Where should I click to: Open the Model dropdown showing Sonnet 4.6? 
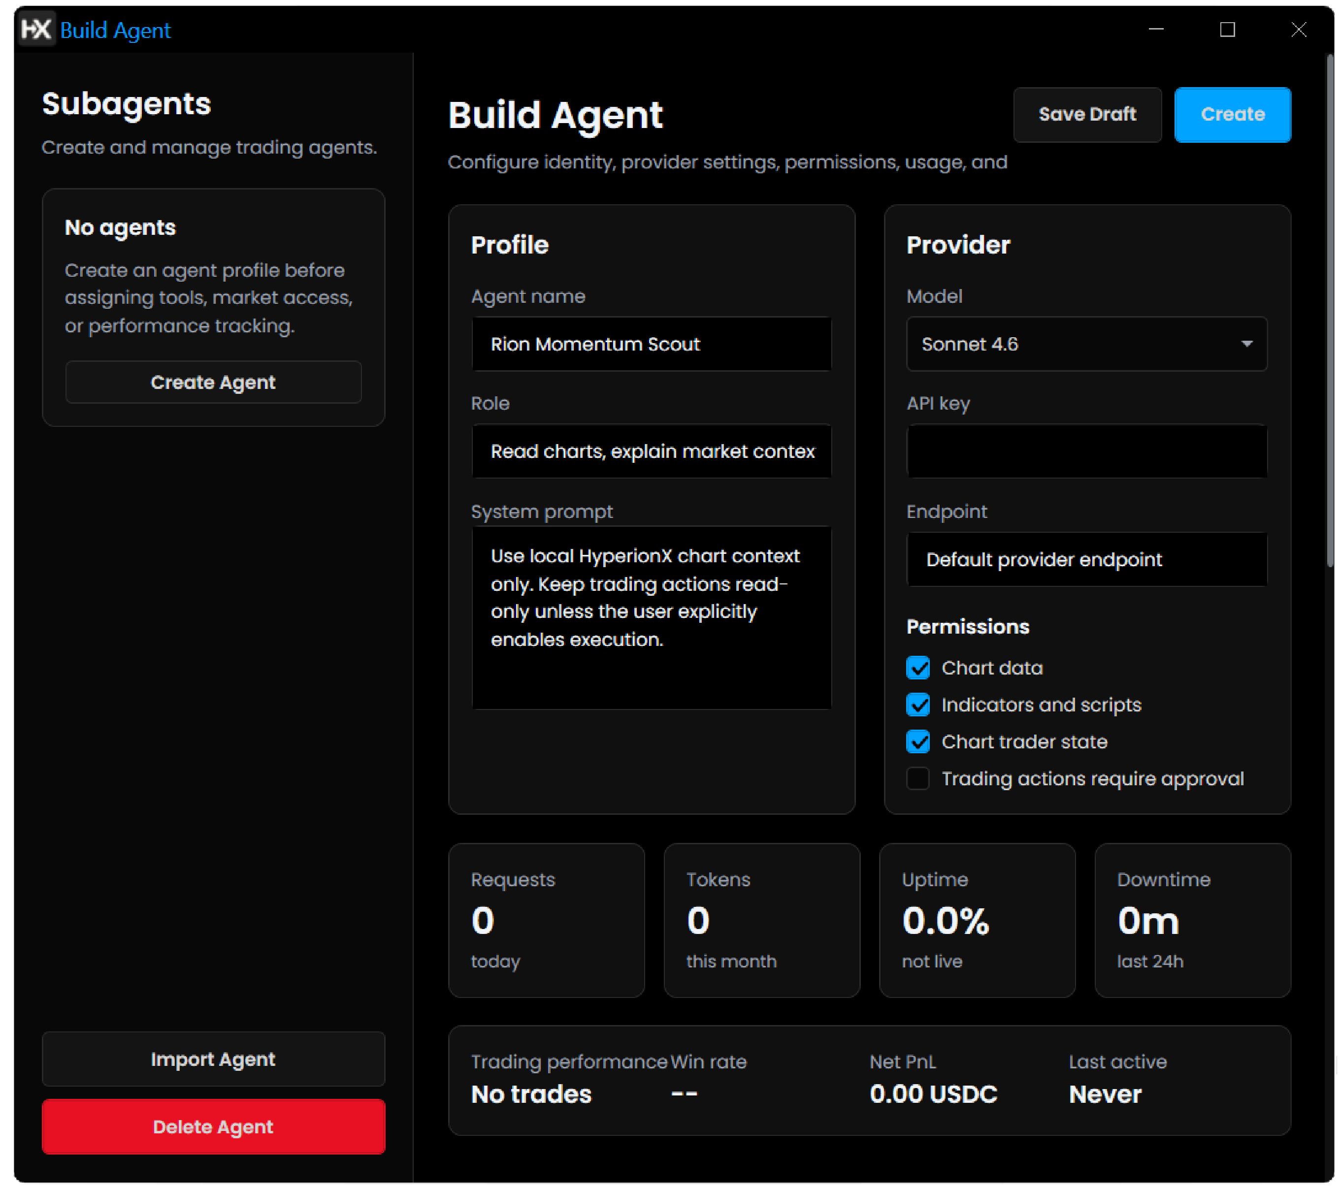point(1086,344)
